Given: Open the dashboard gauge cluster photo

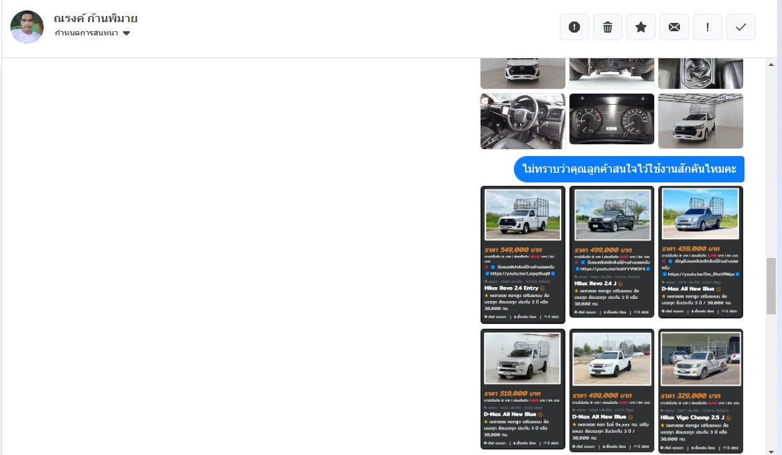Looking at the screenshot, I should 611,119.
